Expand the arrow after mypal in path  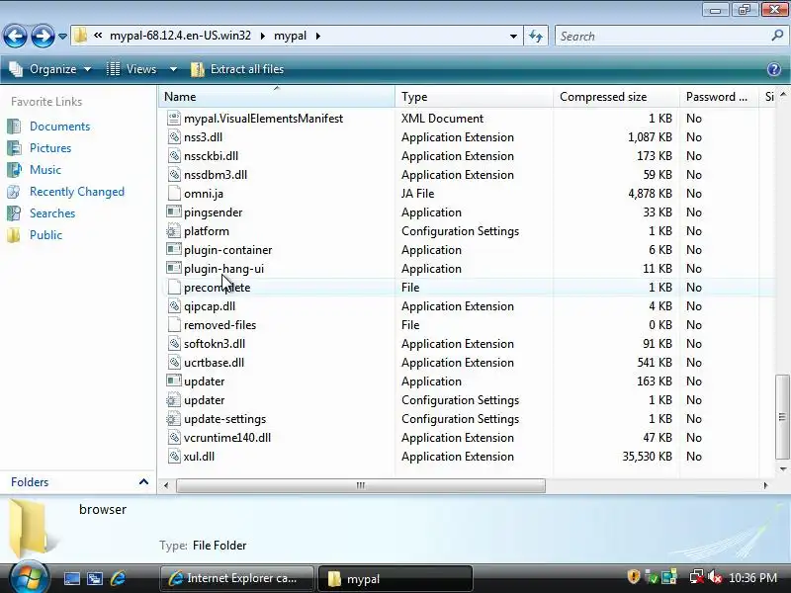(317, 36)
